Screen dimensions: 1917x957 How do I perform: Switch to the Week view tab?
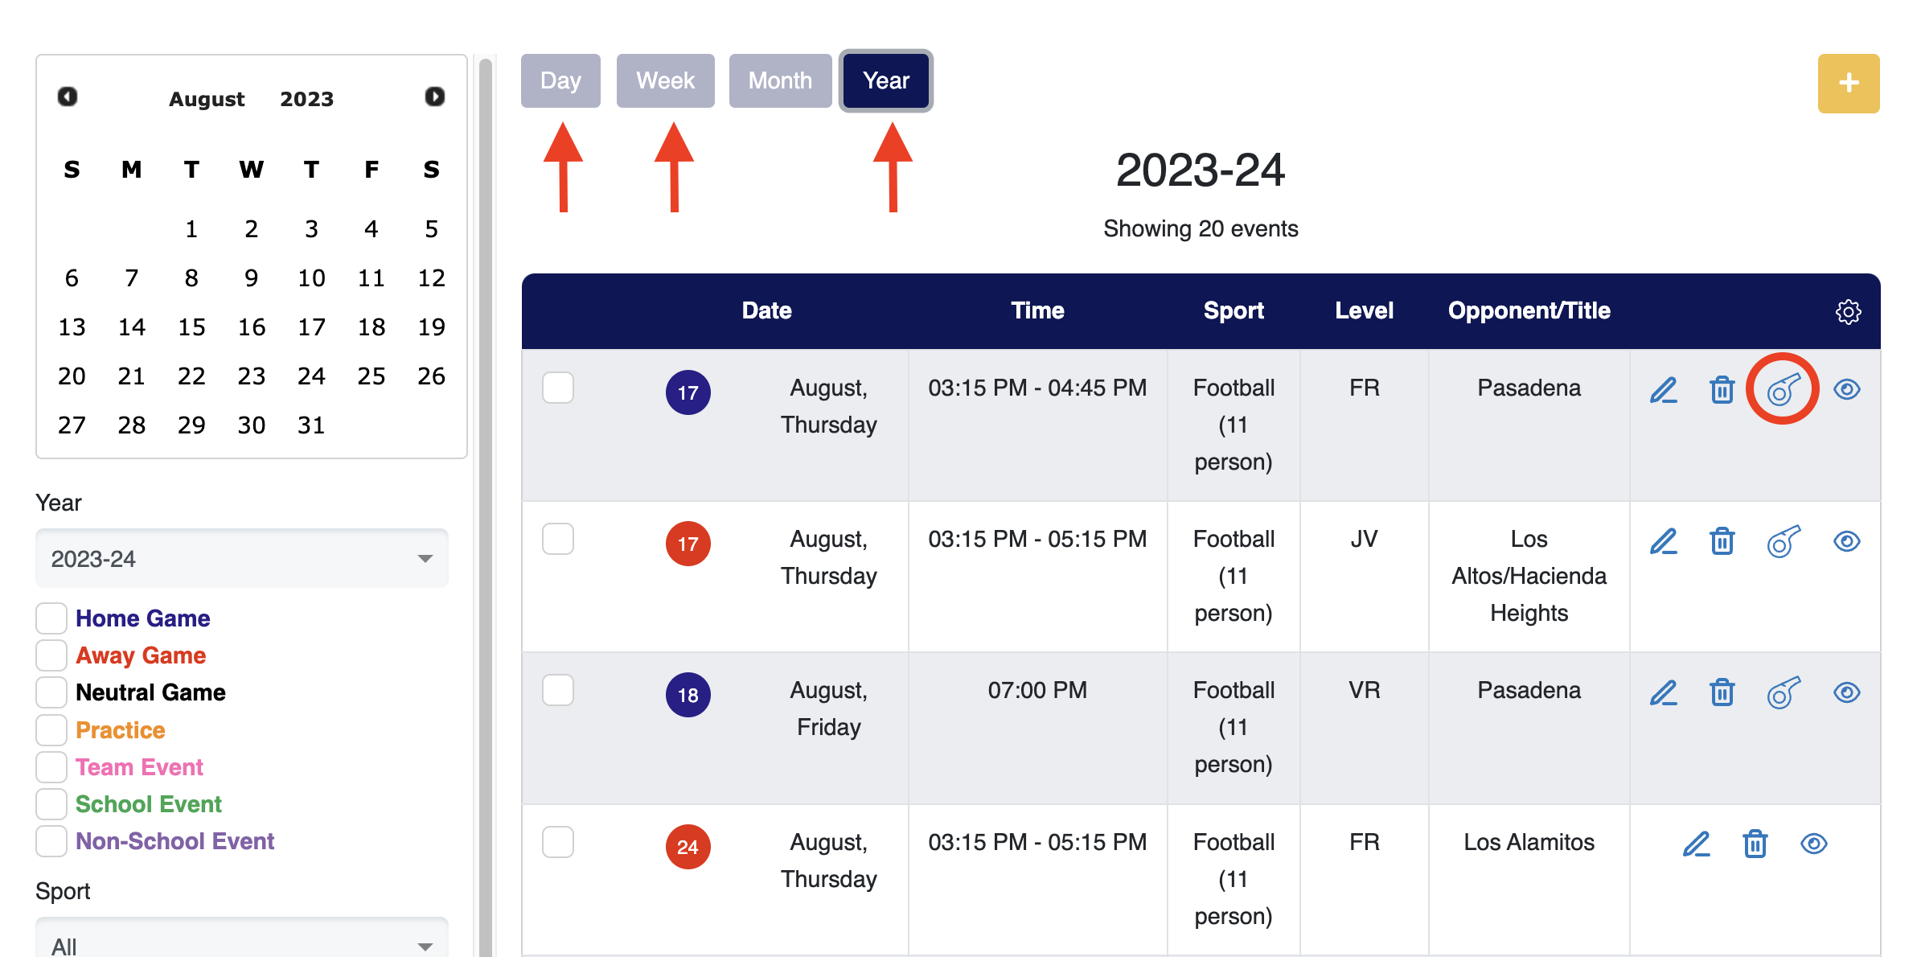click(x=665, y=81)
